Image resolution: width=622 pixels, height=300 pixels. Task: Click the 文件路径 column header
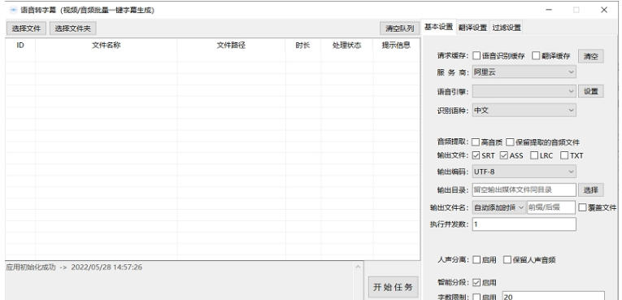(231, 46)
